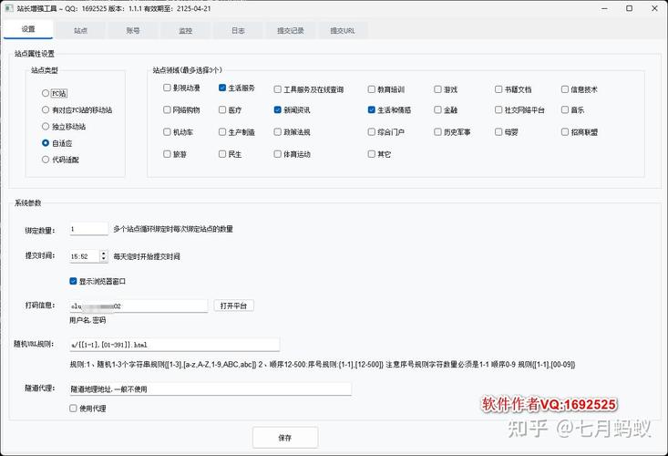This screenshot has height=456, width=668.
Task: Switch to the 站点 tab
Action: pos(80,30)
